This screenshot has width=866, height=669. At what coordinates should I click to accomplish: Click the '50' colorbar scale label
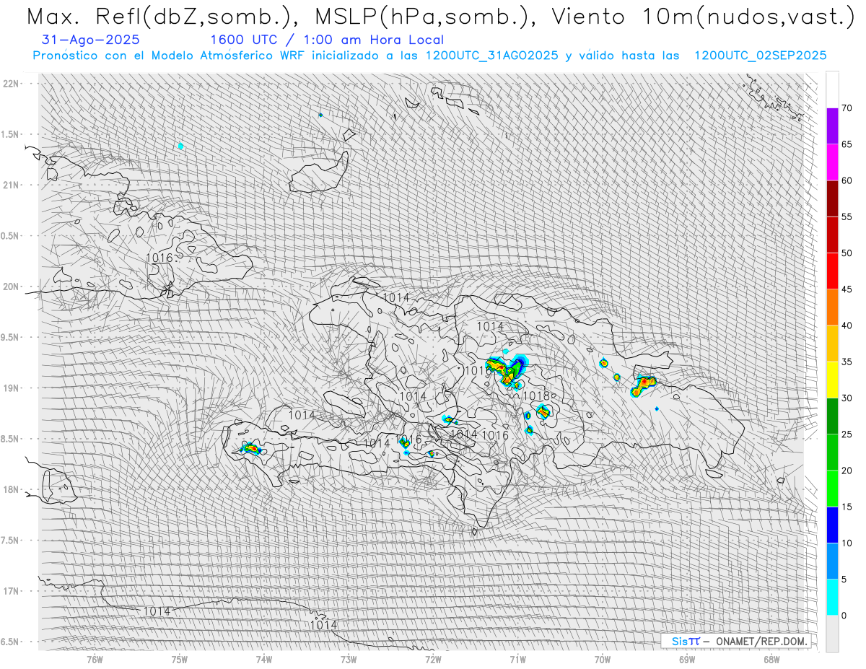tap(847, 253)
